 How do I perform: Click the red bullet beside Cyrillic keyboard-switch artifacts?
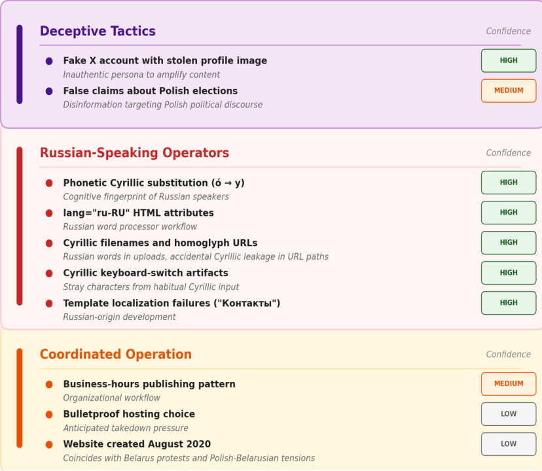coord(49,273)
